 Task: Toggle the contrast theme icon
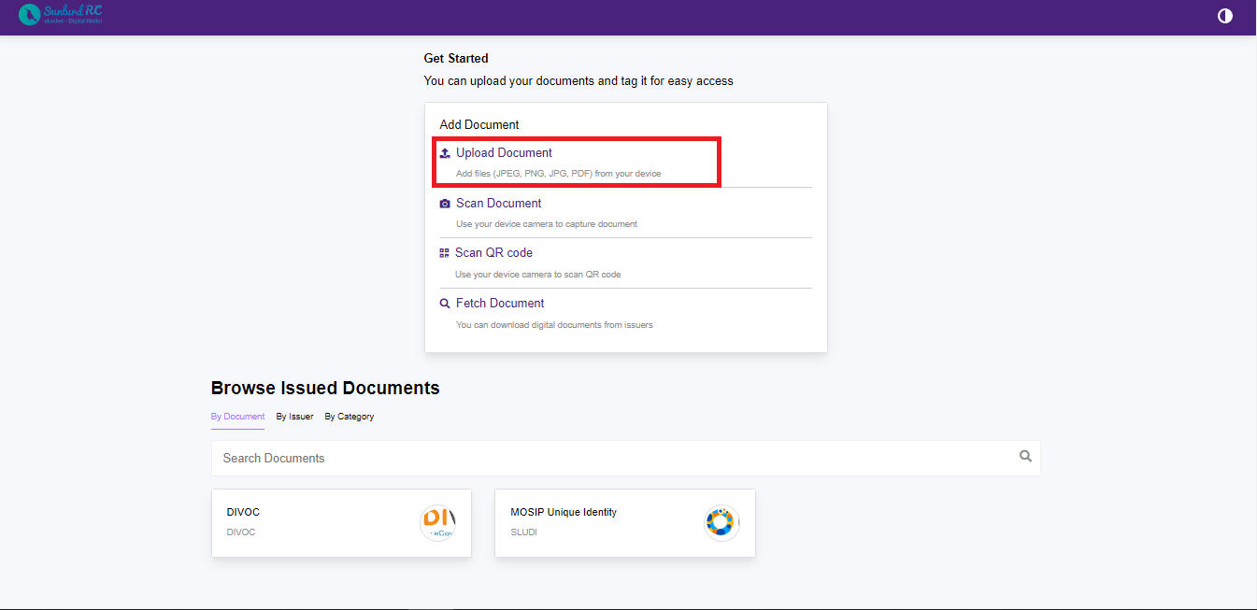click(x=1225, y=16)
